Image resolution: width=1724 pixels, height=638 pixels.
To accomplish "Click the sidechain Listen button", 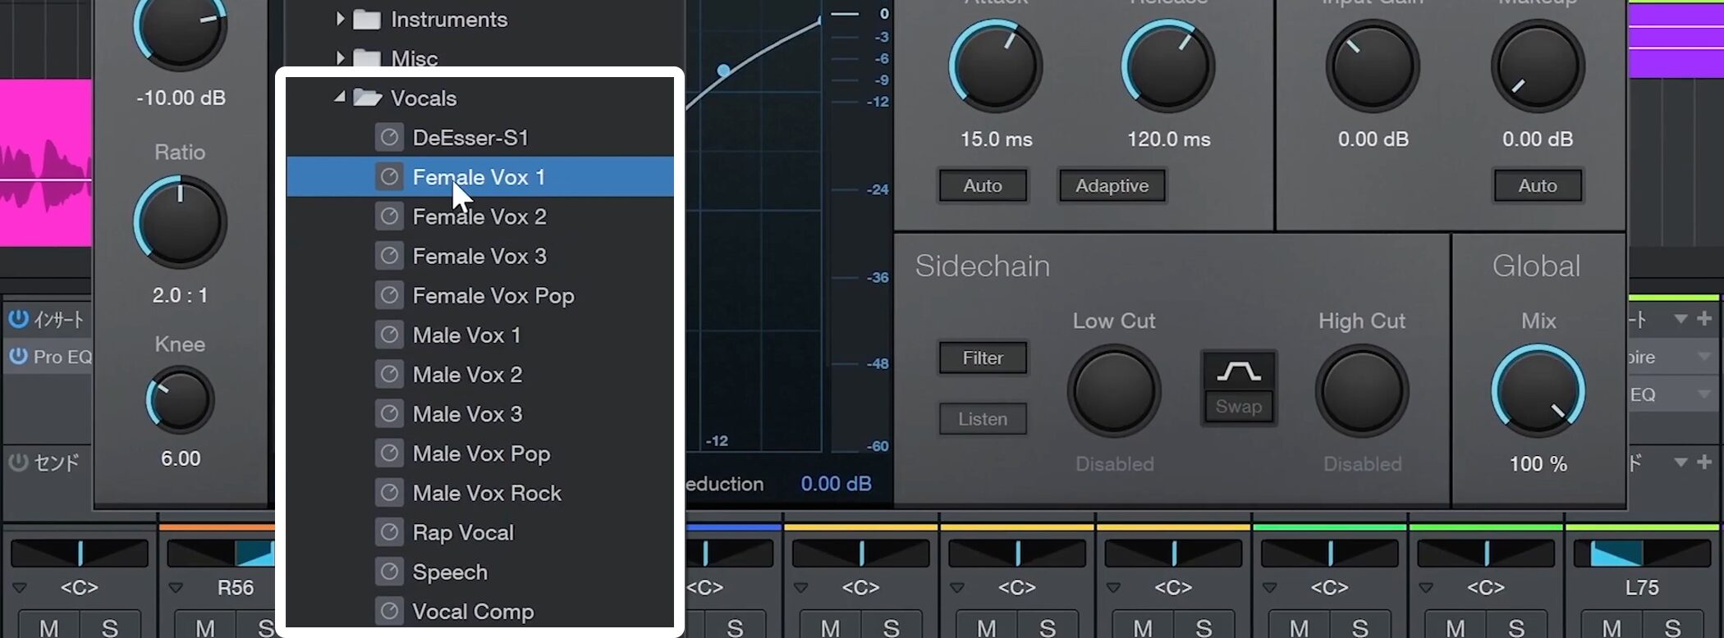I will [983, 419].
